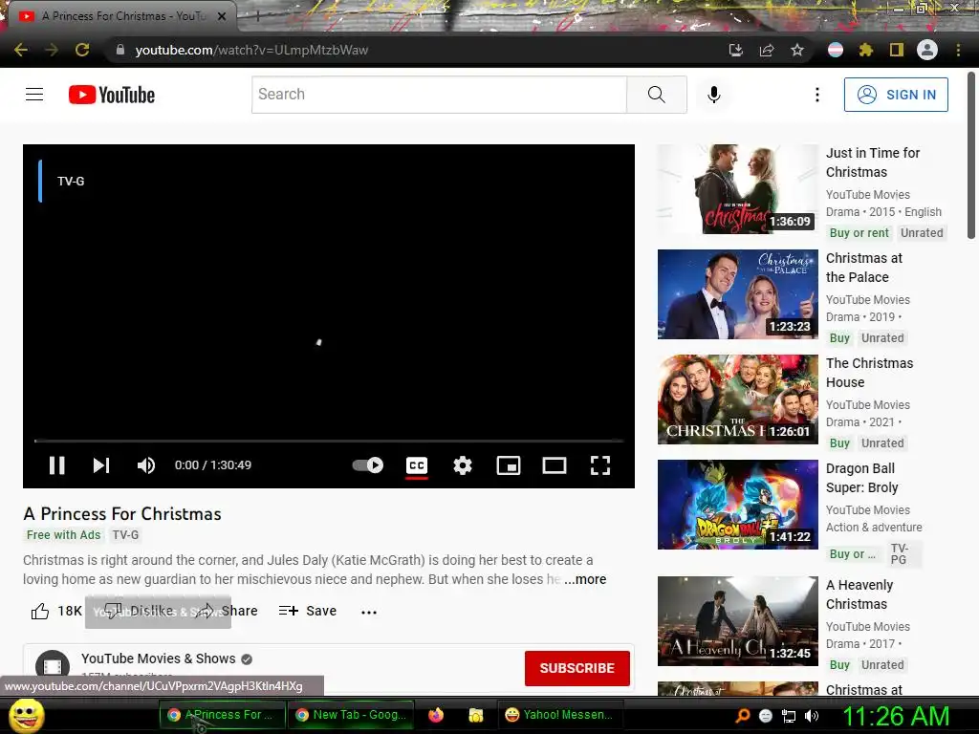Click SIGN IN button
Screen dimensions: 979x734
pos(896,95)
